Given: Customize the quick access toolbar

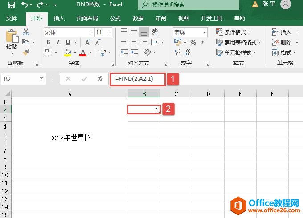Looking at the screenshot, I should click(x=55, y=5).
